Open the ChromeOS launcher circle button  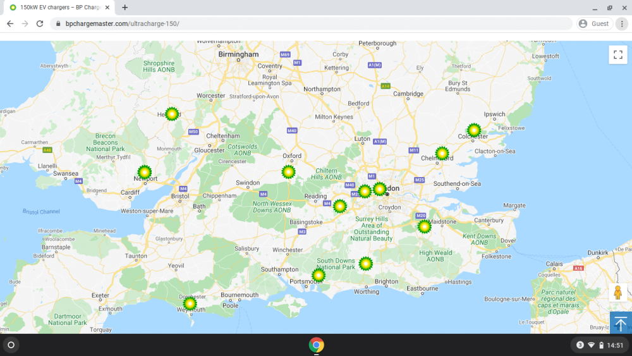pos(11,345)
